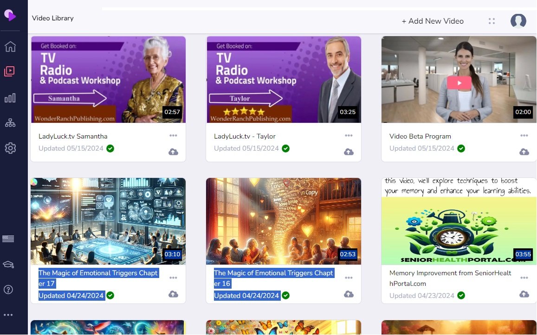The image size is (537, 335).
Task: Click the app logo at top left
Action: 10,15
